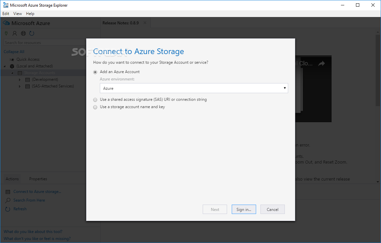This screenshot has height=243, width=381.
Task: Click the Search for resources field
Action: (45, 42)
